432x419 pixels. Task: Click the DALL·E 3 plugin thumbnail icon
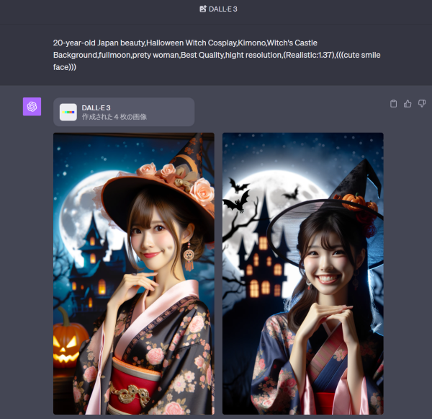click(x=68, y=112)
